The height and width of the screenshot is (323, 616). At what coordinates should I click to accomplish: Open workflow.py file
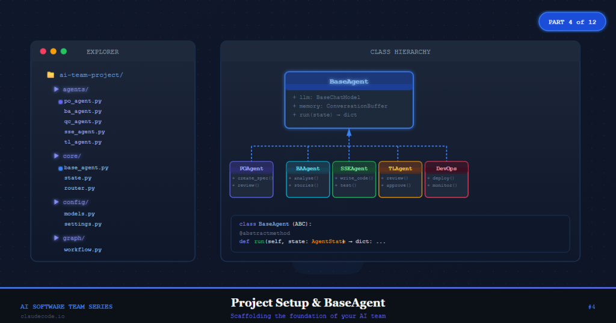[x=83, y=249]
